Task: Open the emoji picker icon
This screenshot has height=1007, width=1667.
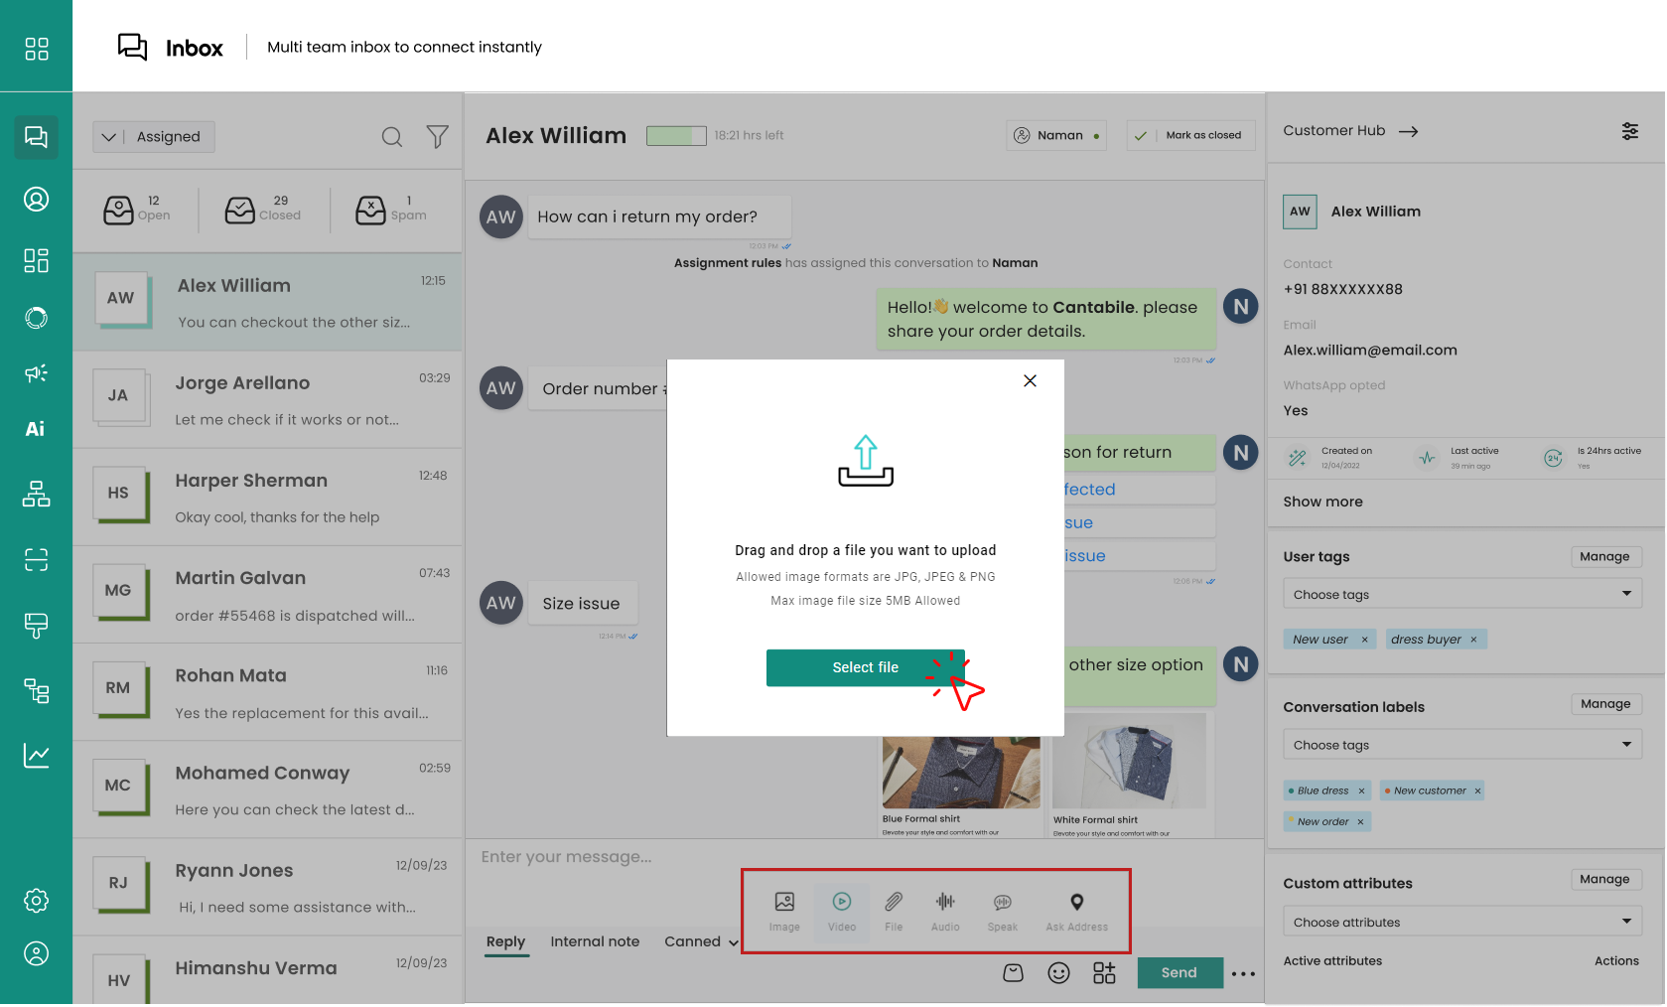Action: (x=1058, y=973)
